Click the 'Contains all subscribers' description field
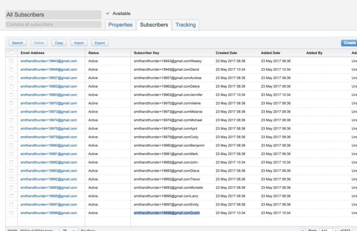 tap(53, 25)
